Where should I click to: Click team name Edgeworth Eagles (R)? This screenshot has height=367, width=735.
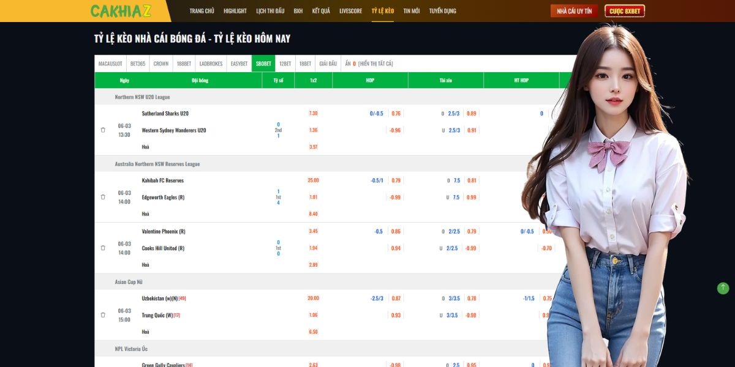click(163, 197)
